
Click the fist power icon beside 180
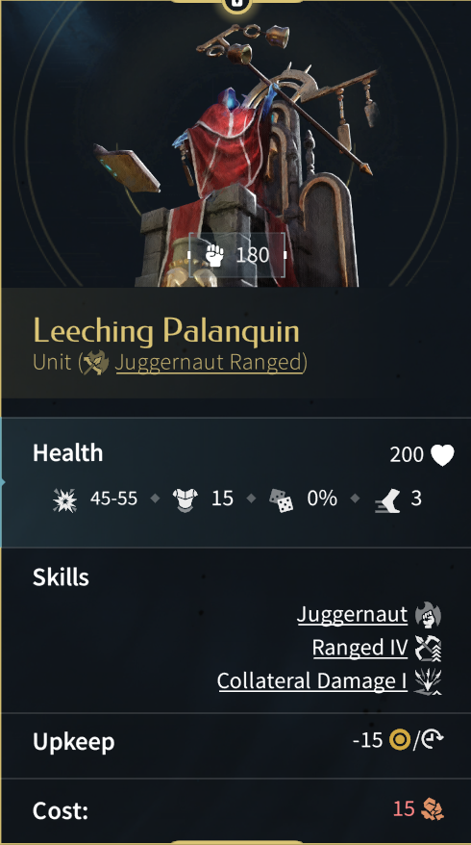(x=214, y=255)
